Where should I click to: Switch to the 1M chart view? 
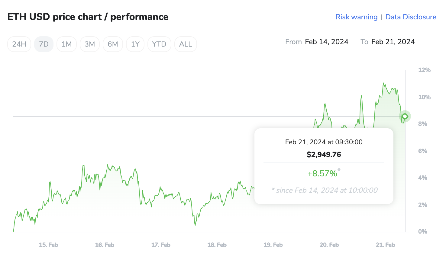point(66,44)
